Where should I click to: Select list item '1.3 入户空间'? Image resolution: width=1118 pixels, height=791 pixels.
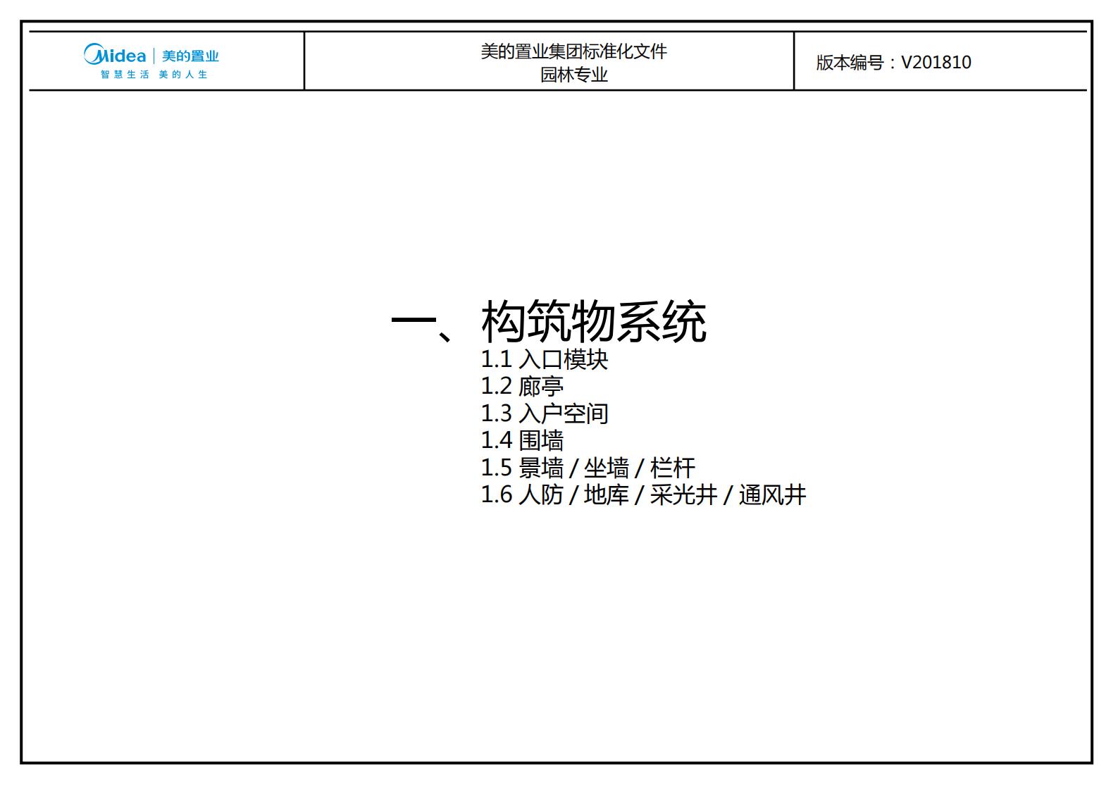544,413
